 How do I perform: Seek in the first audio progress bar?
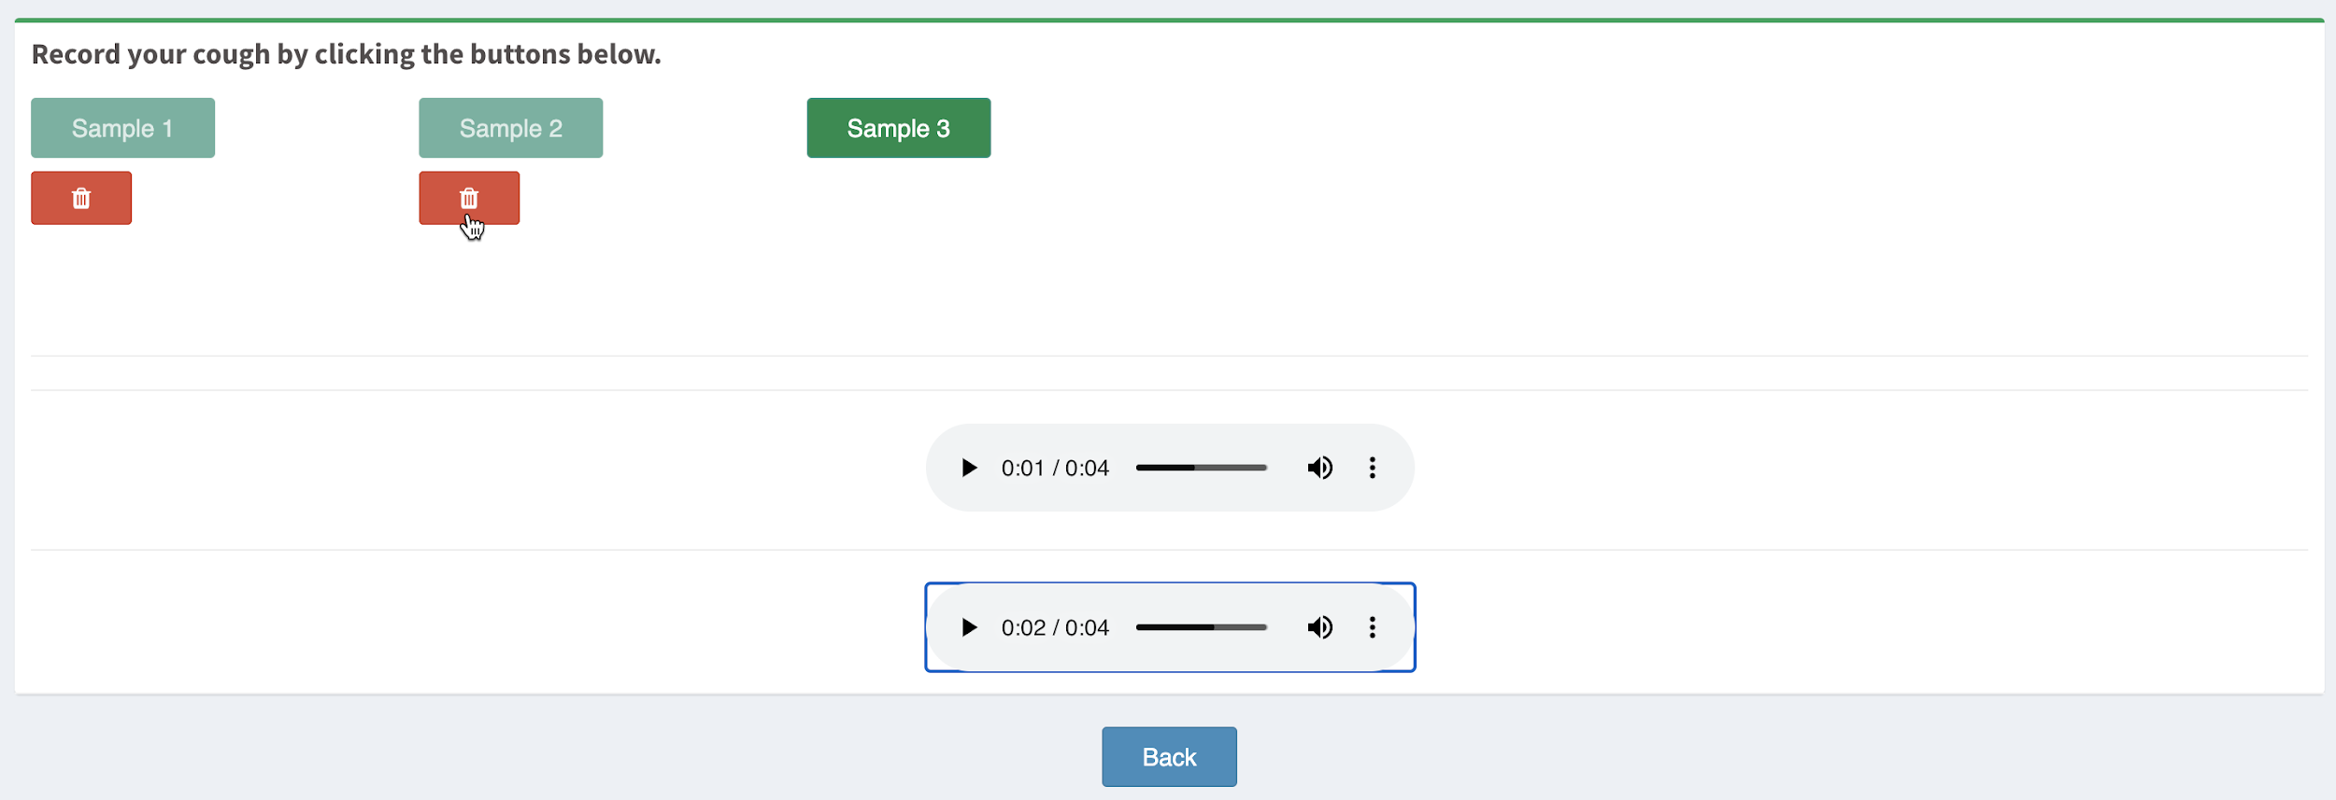tap(1201, 468)
